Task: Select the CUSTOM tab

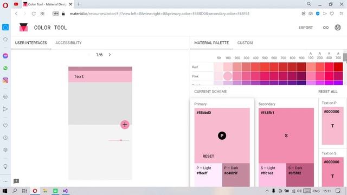Action: [x=245, y=43]
